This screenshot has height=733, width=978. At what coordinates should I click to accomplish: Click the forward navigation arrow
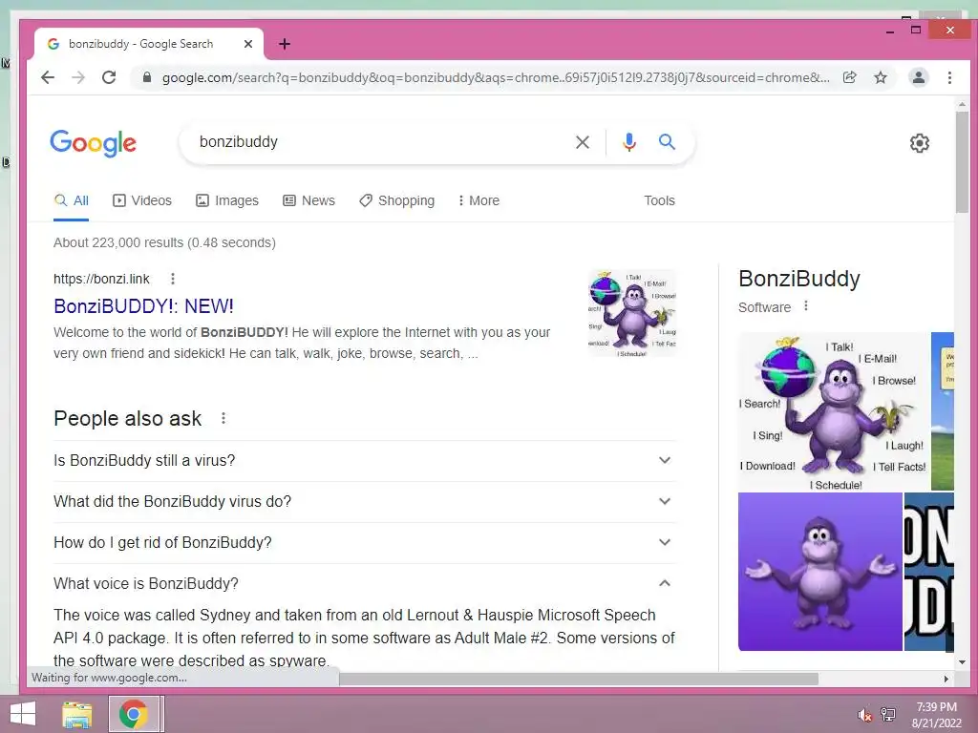[78, 77]
